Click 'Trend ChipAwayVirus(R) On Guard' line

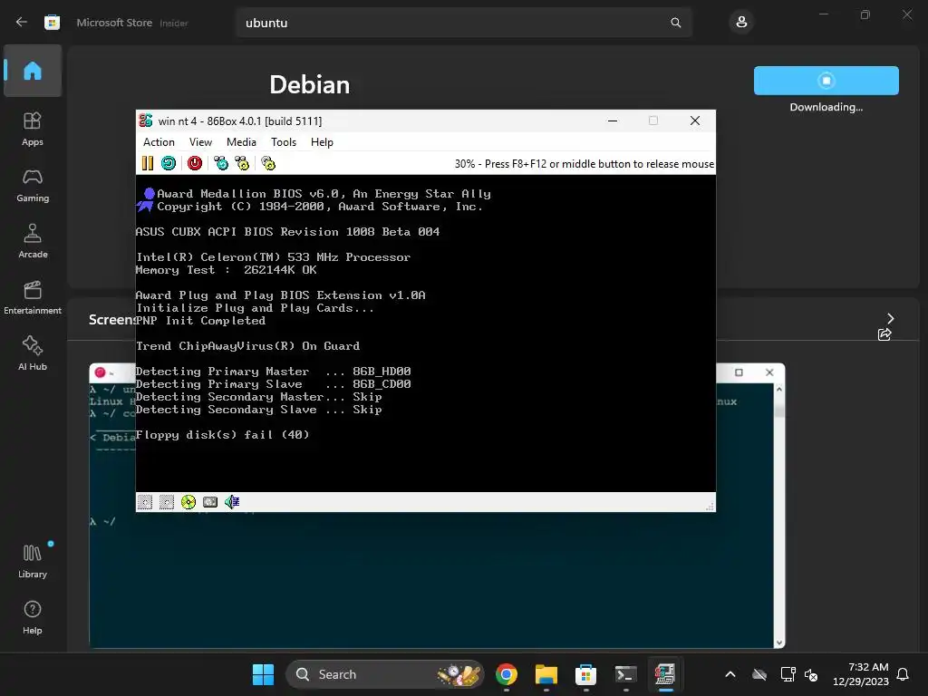pos(248,345)
